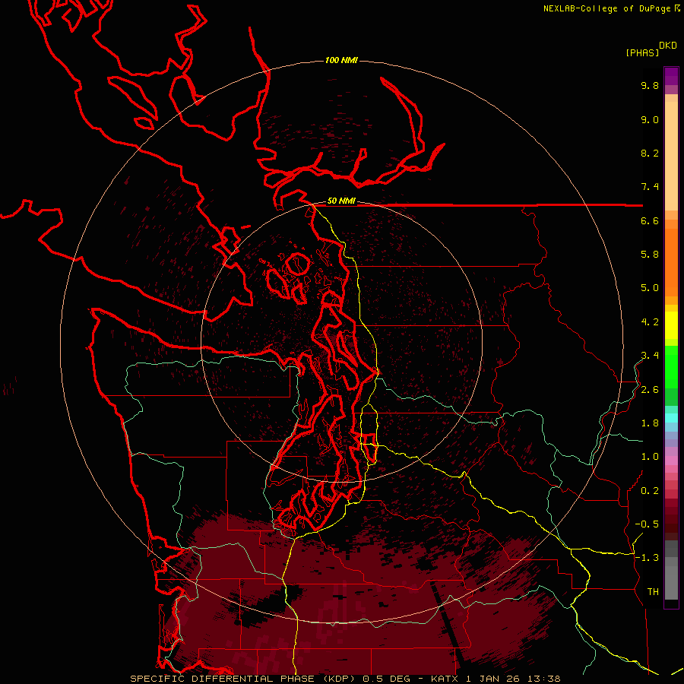Click the 1.0 value on the scale
Screen dimensions: 684x684
coord(650,457)
